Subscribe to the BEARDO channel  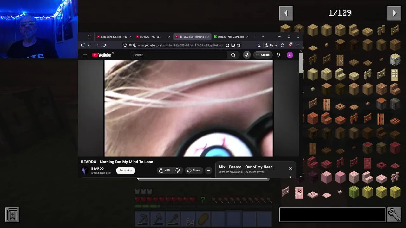pos(126,170)
